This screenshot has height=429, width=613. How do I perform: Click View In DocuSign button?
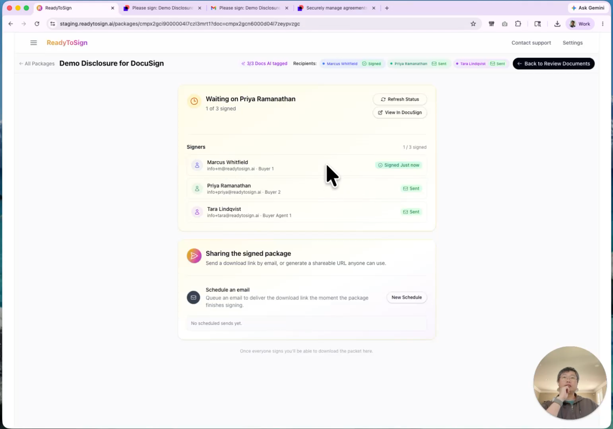[x=400, y=112]
